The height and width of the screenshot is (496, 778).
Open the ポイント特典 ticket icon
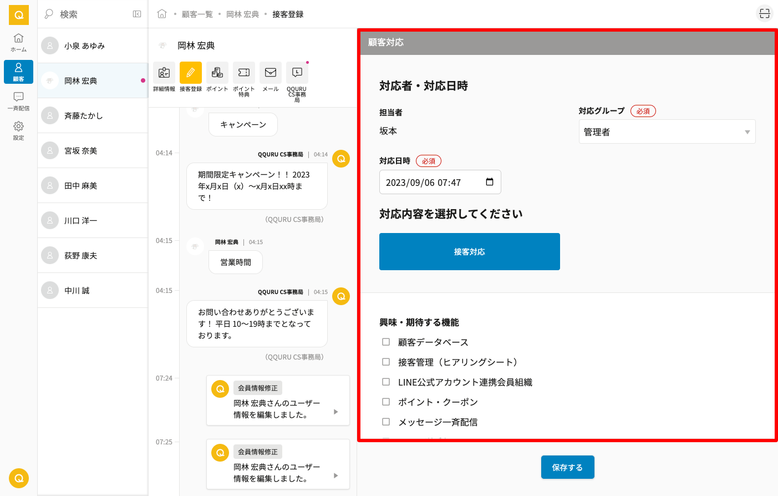click(x=244, y=73)
